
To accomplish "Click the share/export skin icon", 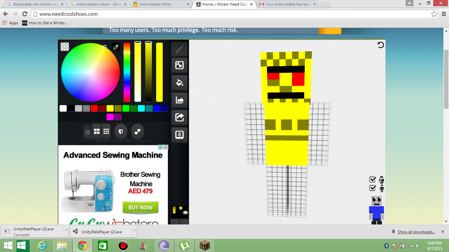I will [x=179, y=117].
